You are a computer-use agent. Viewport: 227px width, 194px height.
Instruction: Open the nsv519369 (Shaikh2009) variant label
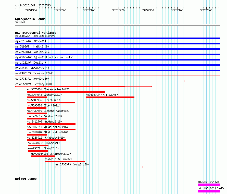(32, 46)
